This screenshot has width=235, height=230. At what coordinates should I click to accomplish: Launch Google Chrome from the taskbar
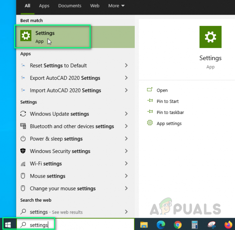178,225
